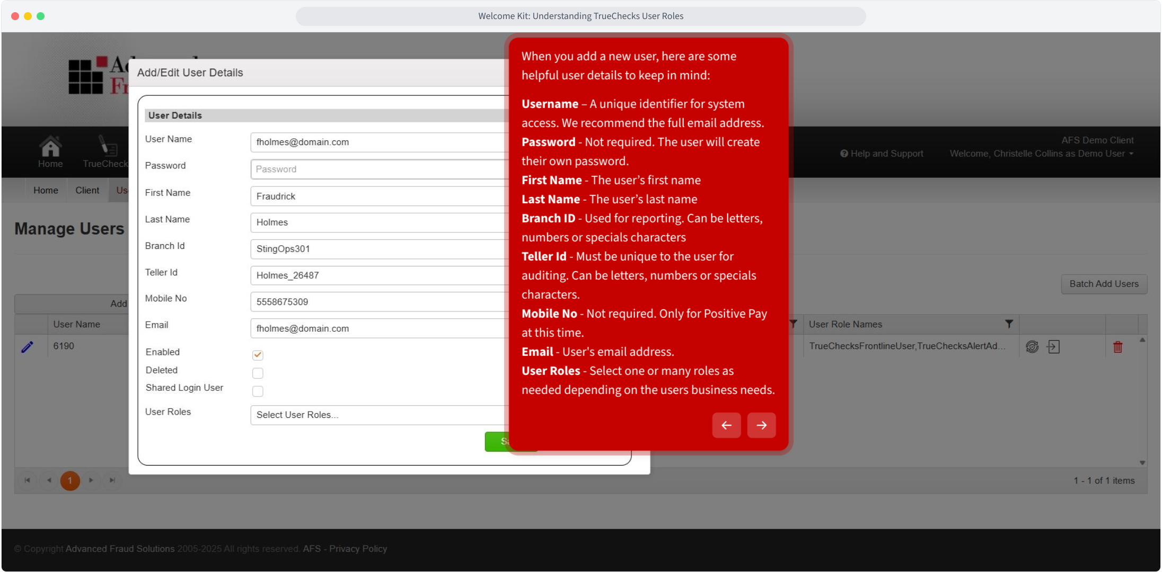Open the filter on the User Role Names column

tap(1009, 324)
